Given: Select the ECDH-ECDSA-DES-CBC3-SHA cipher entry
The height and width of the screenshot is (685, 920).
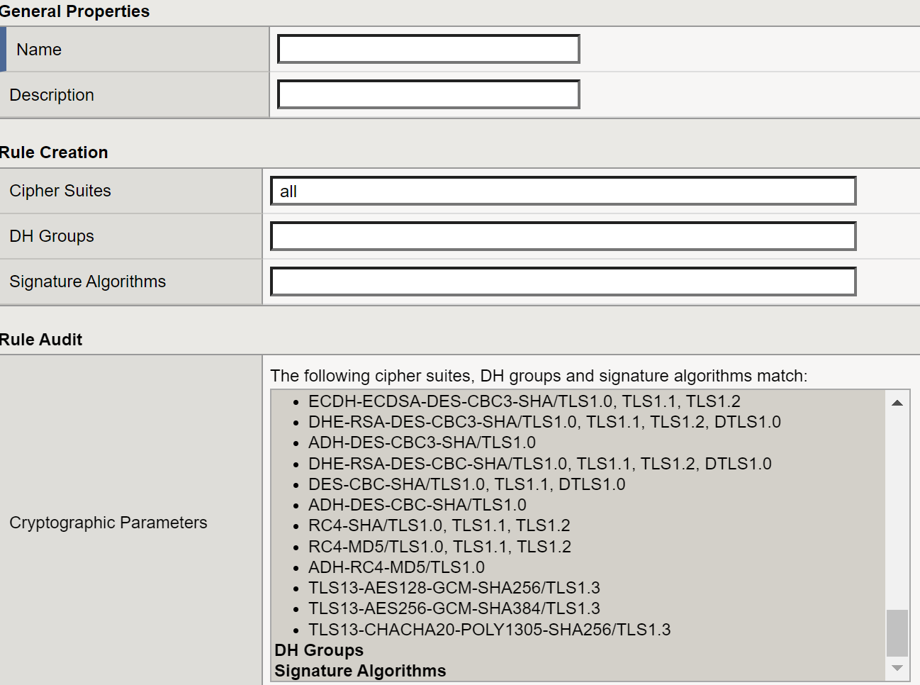Looking at the screenshot, I should pos(524,401).
